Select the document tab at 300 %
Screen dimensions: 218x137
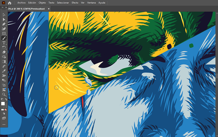pyautogui.click(x=27, y=9)
